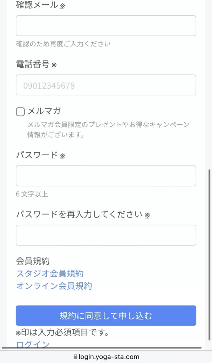212x363 pixels.
Task: Tap the lock icon beside the URL
Action: [x=75, y=357]
